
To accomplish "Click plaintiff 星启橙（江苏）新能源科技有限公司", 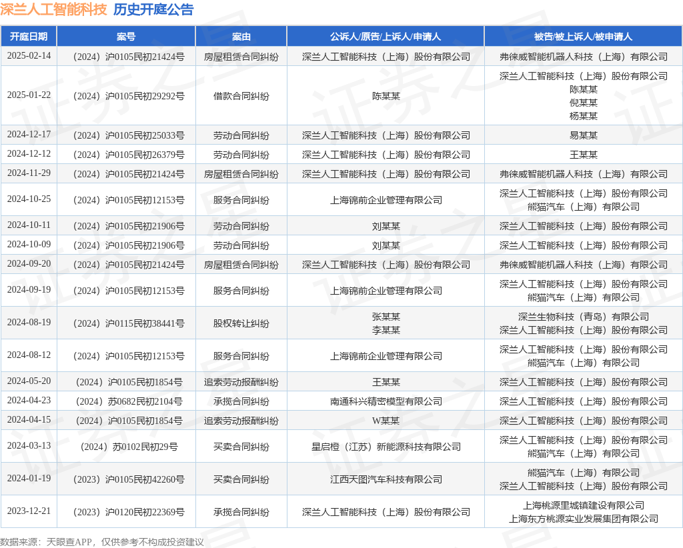I will (x=385, y=446).
